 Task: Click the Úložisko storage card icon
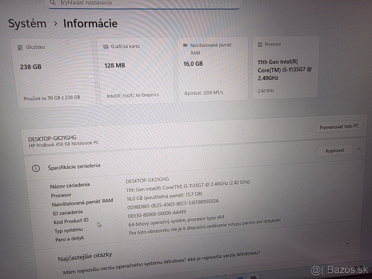(20, 47)
